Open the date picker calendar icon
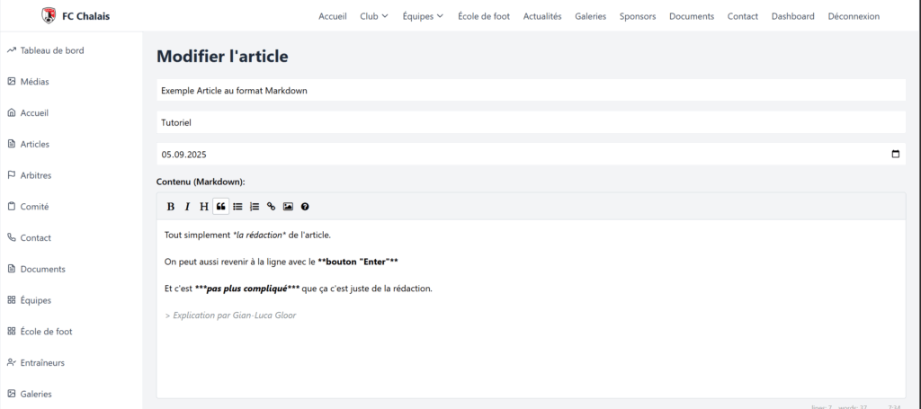The height and width of the screenshot is (409, 921). point(896,155)
